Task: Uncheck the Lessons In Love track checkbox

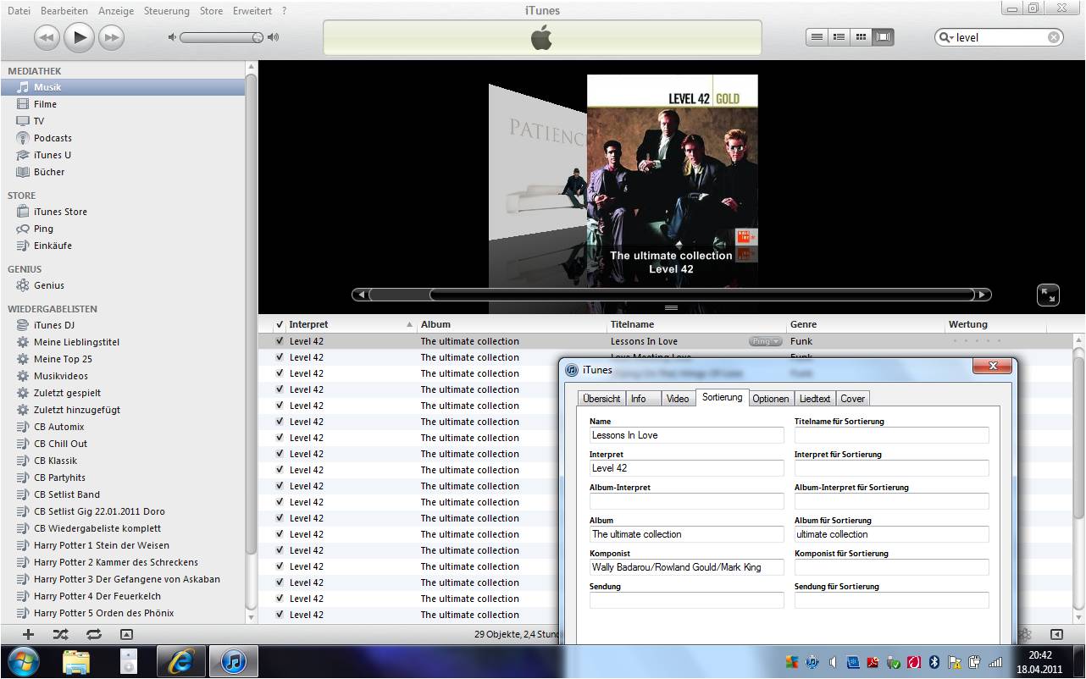Action: click(280, 341)
